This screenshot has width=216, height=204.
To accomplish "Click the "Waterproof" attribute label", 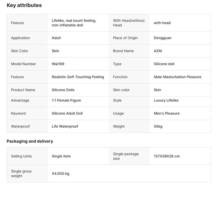I will click(20, 127).
